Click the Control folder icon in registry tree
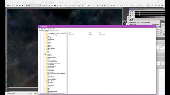The width and height of the screenshot is (170, 95). pyautogui.click(x=46, y=32)
